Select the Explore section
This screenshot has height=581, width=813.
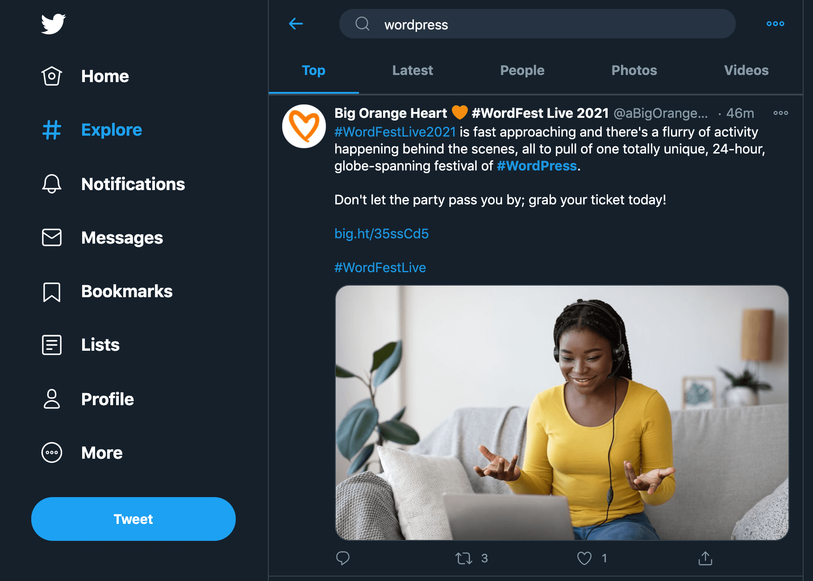tap(111, 130)
